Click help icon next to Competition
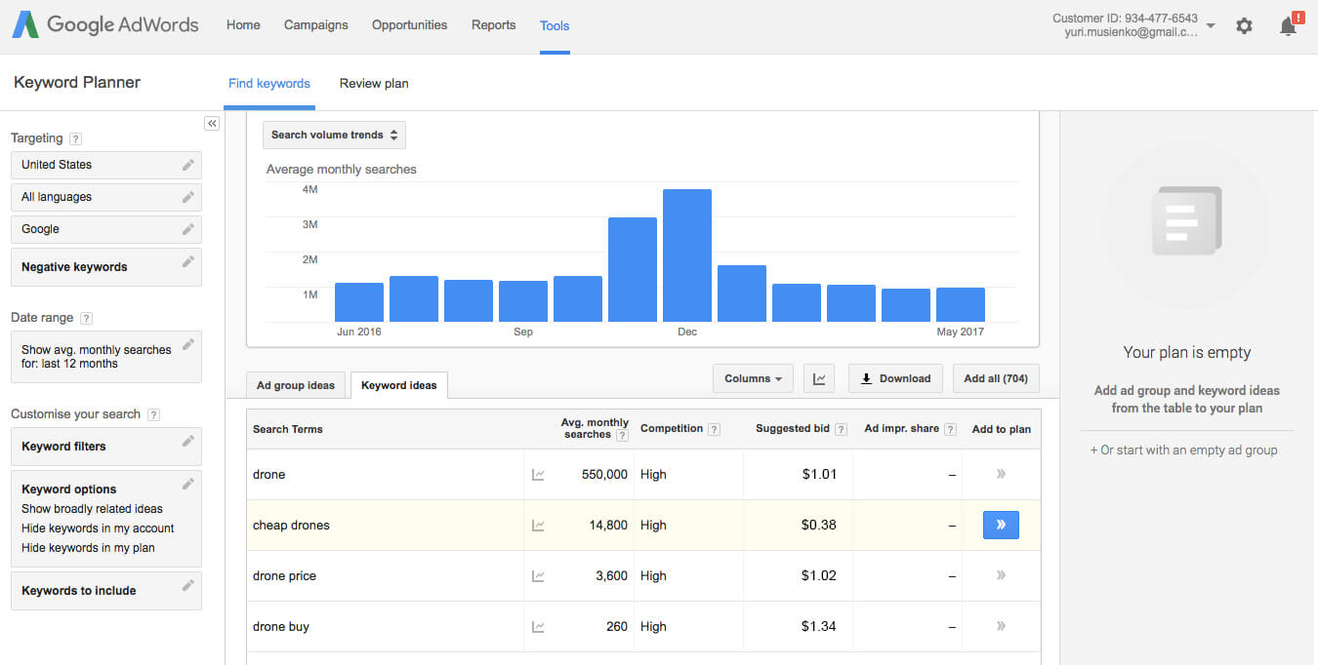1318x665 pixels. [x=714, y=429]
